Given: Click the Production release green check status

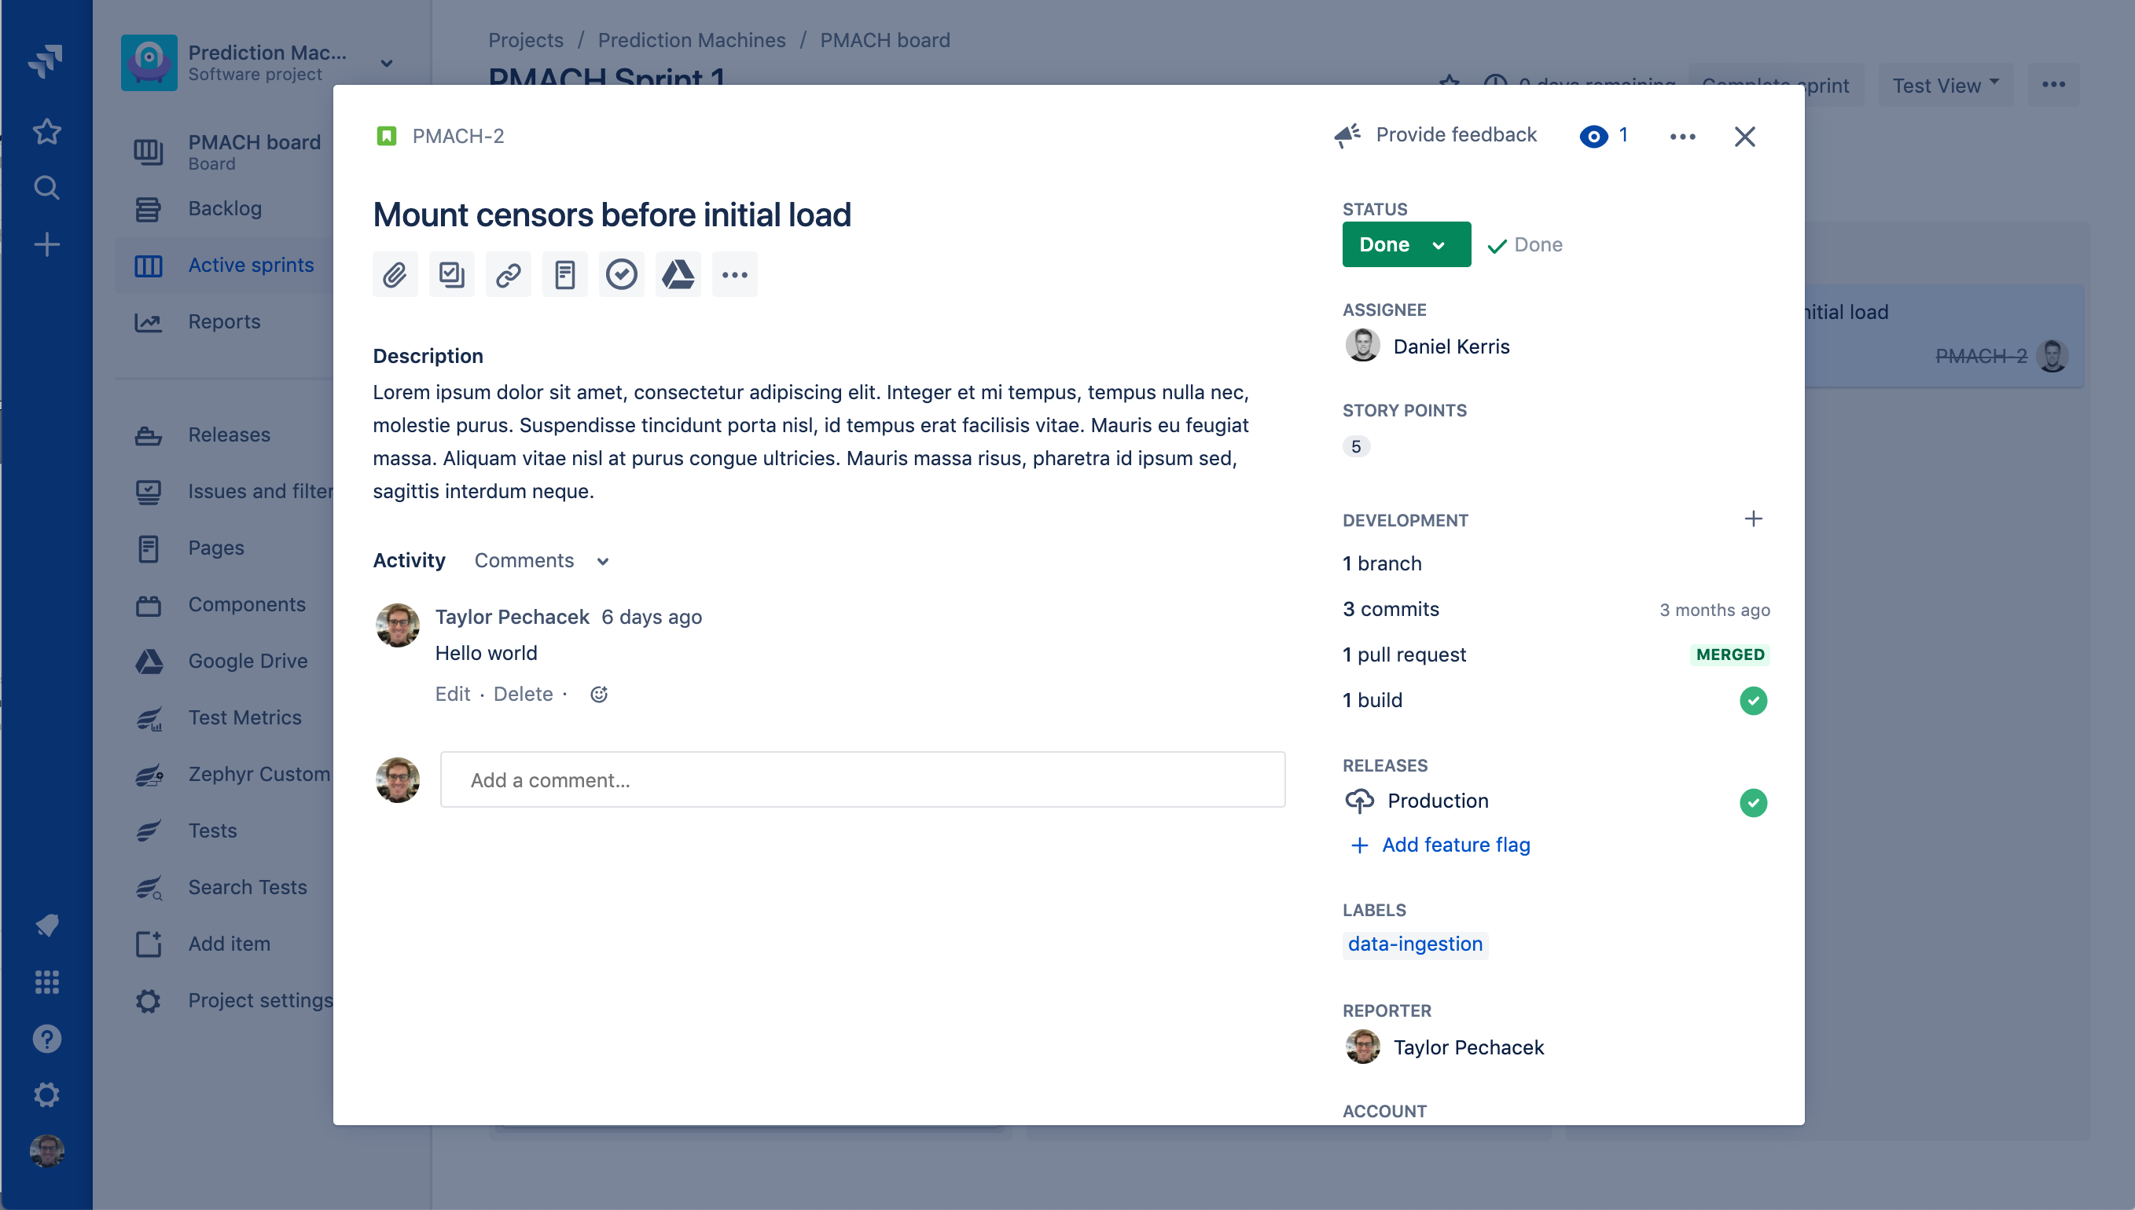Looking at the screenshot, I should 1752,802.
